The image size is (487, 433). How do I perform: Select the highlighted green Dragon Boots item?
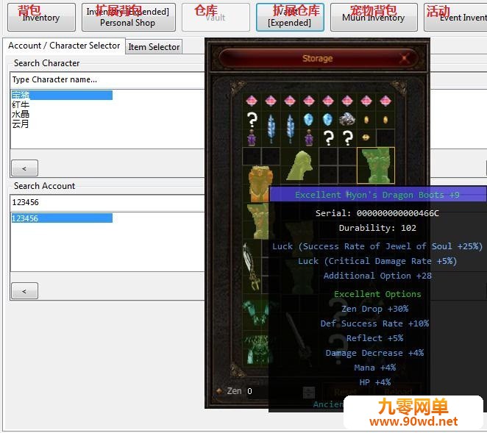pos(376,165)
